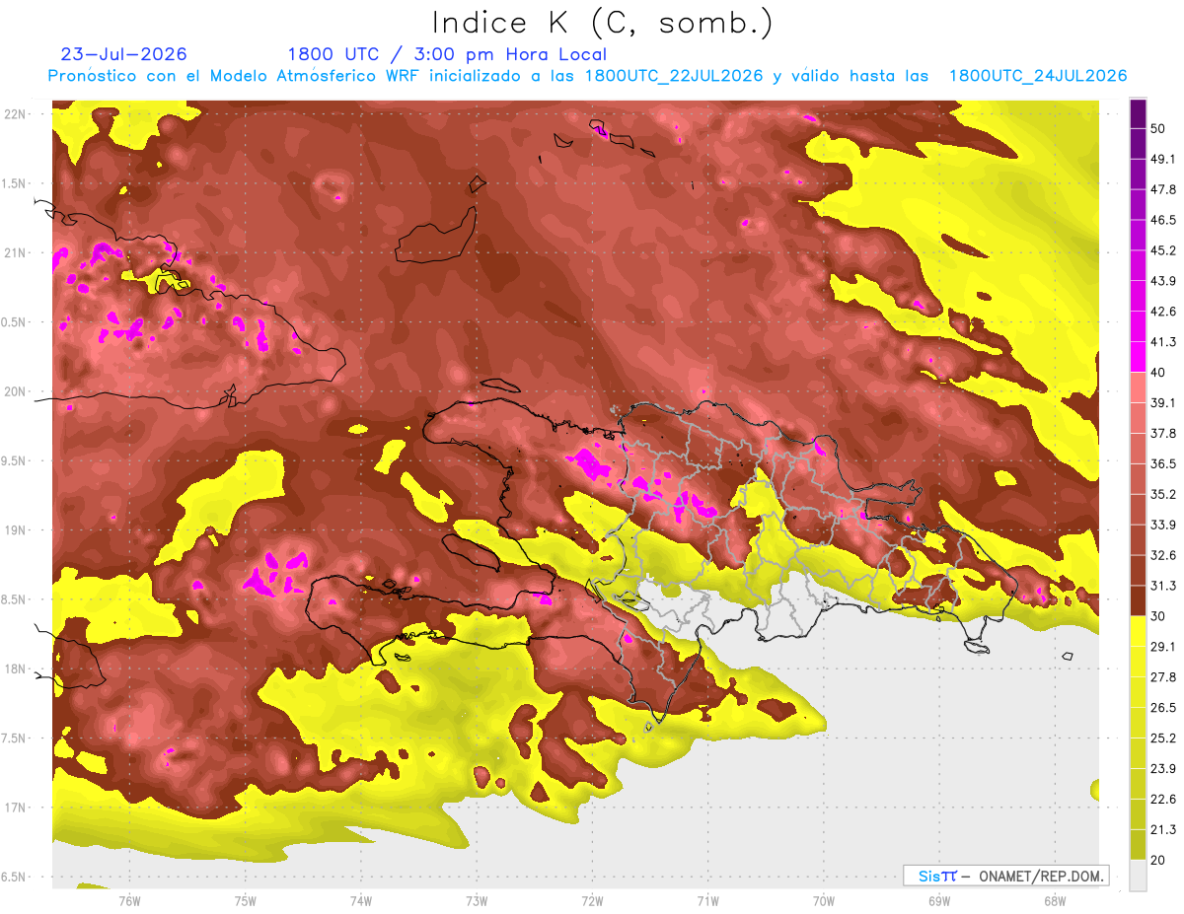Click the colorbar value "23.9"
The image size is (1184, 914).
[1163, 769]
